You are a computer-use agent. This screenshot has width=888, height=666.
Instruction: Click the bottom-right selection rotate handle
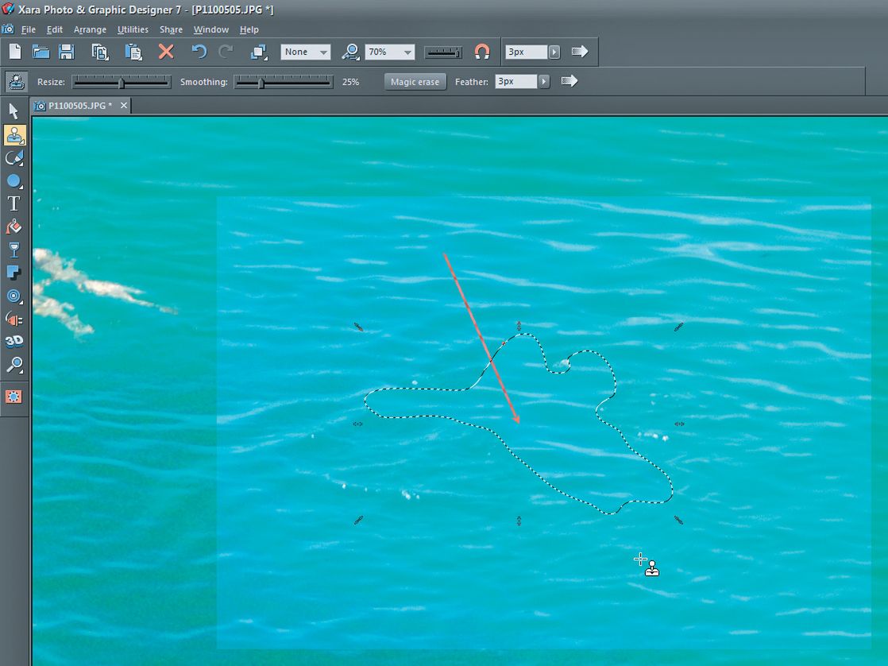[678, 520]
